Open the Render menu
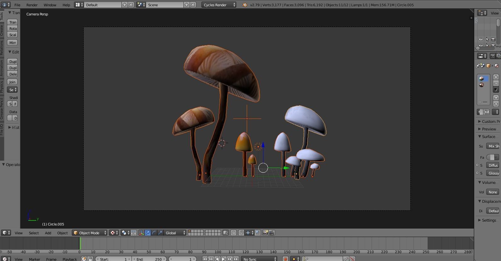This screenshot has height=261, width=501. pos(32,5)
